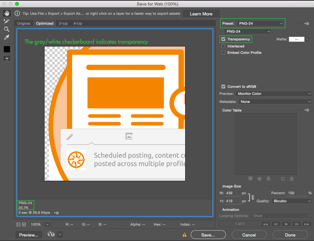The image size is (314, 241).
Task: Open browser preview selection dropdown arrow
Action: pyautogui.click(x=60, y=234)
